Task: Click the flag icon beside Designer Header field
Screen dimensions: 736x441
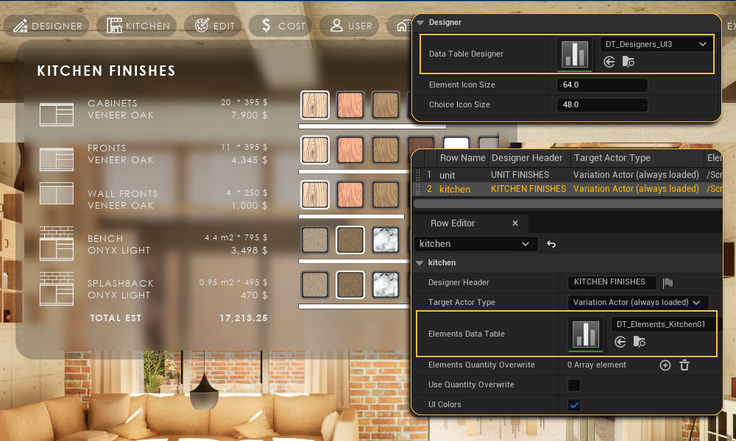Action: [x=668, y=282]
